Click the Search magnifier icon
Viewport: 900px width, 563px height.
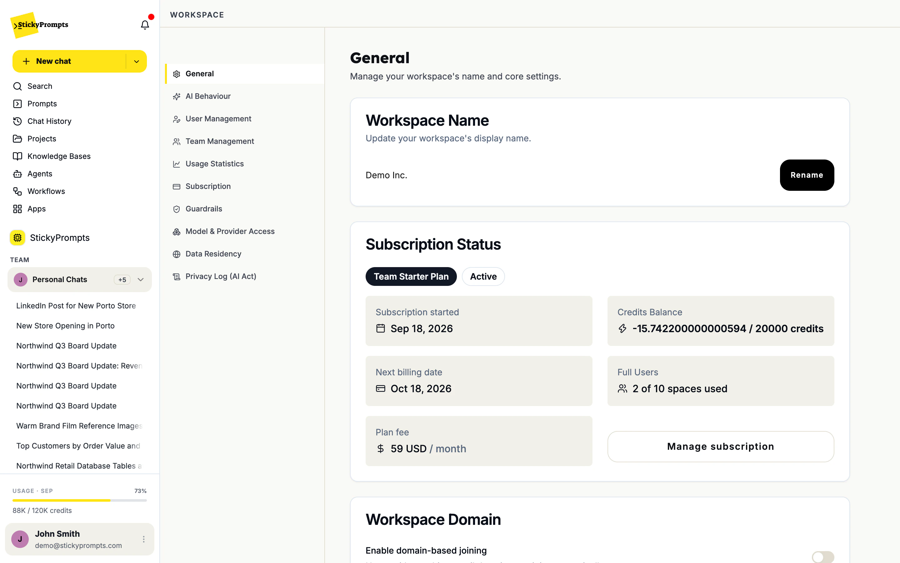(17, 86)
